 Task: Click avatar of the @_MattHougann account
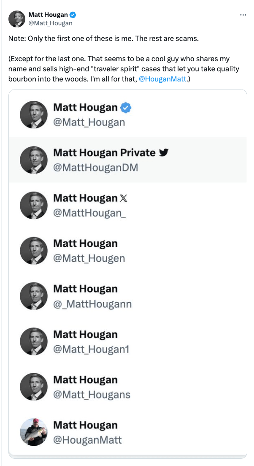click(34, 296)
